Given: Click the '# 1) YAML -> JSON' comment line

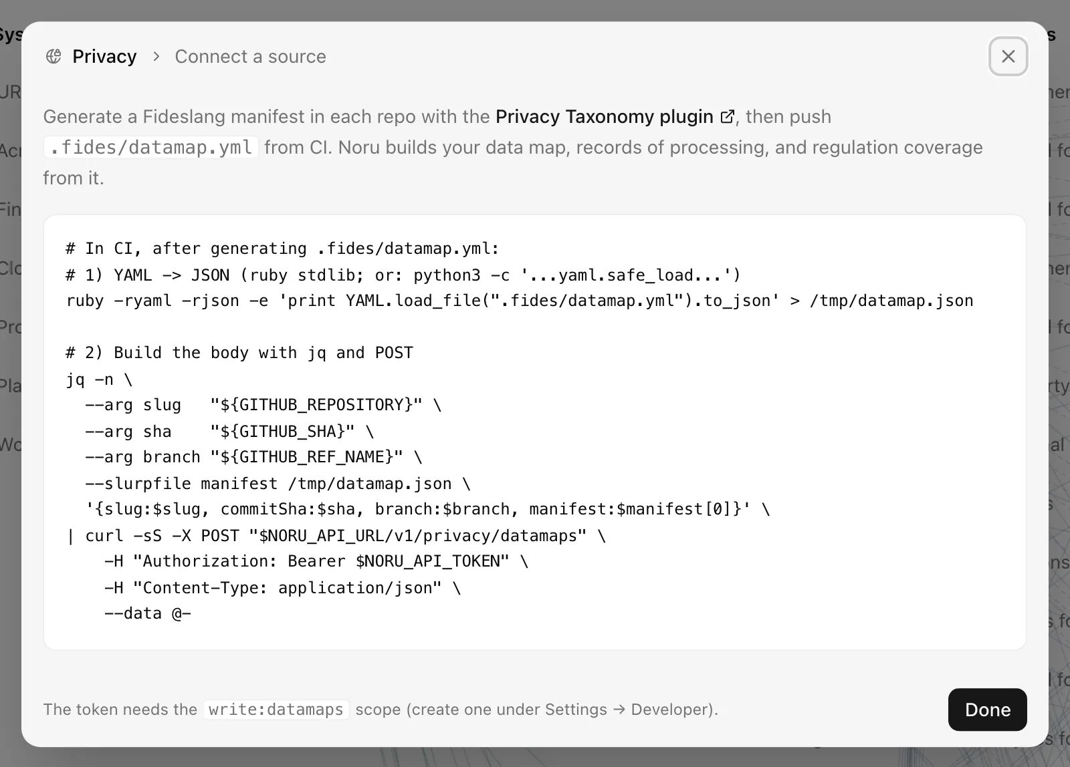Looking at the screenshot, I should click(403, 275).
